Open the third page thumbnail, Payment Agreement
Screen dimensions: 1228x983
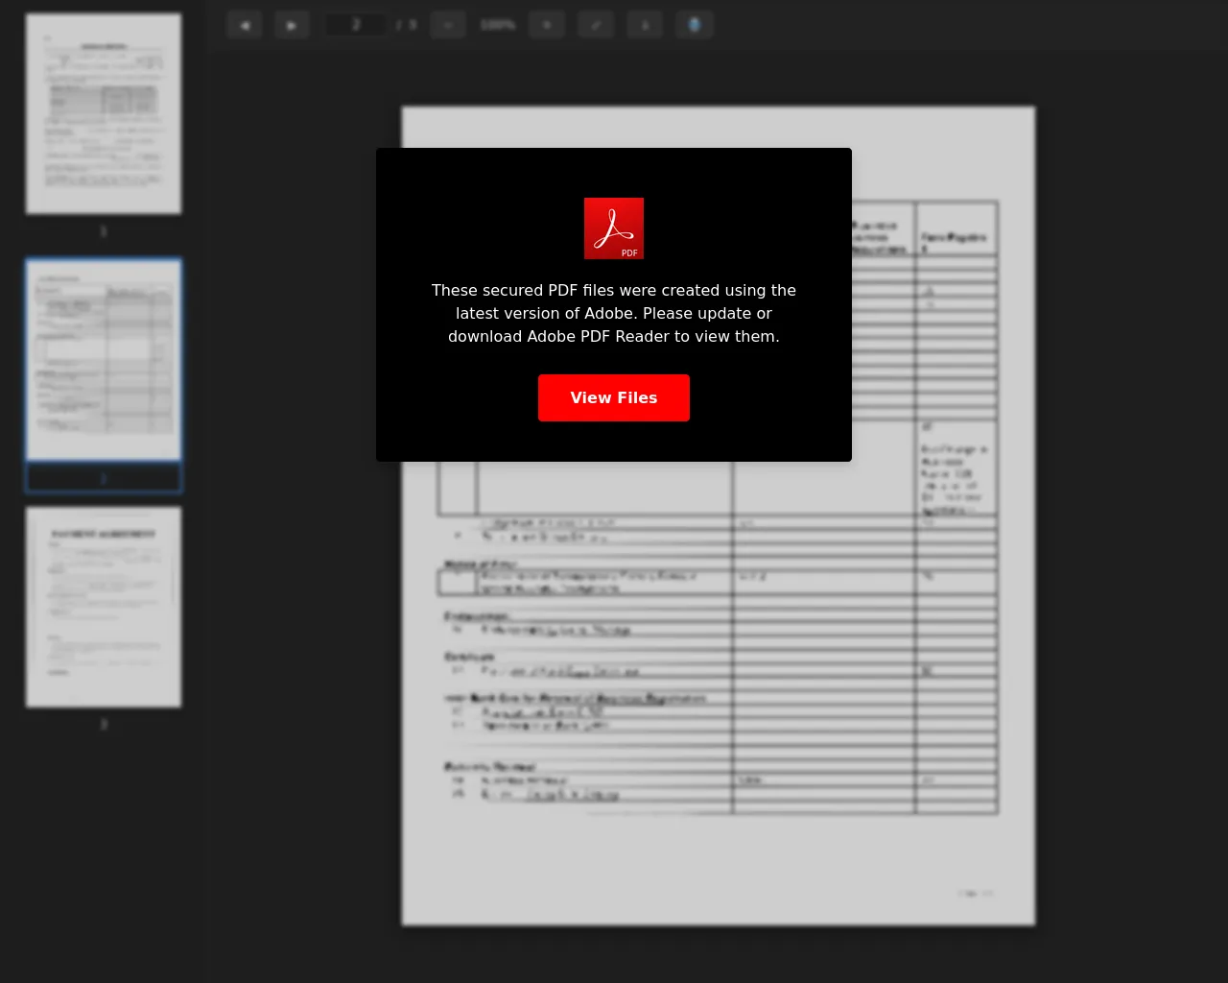[x=104, y=607]
